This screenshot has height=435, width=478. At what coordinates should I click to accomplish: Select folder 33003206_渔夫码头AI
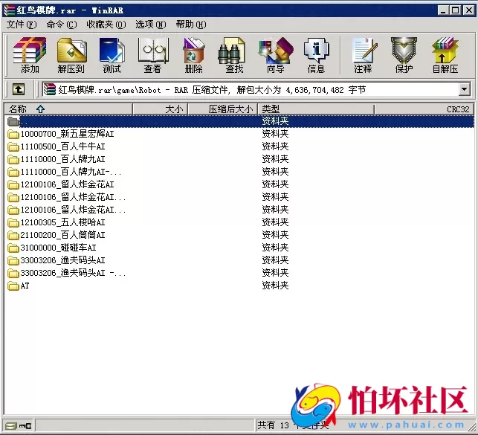coord(62,260)
